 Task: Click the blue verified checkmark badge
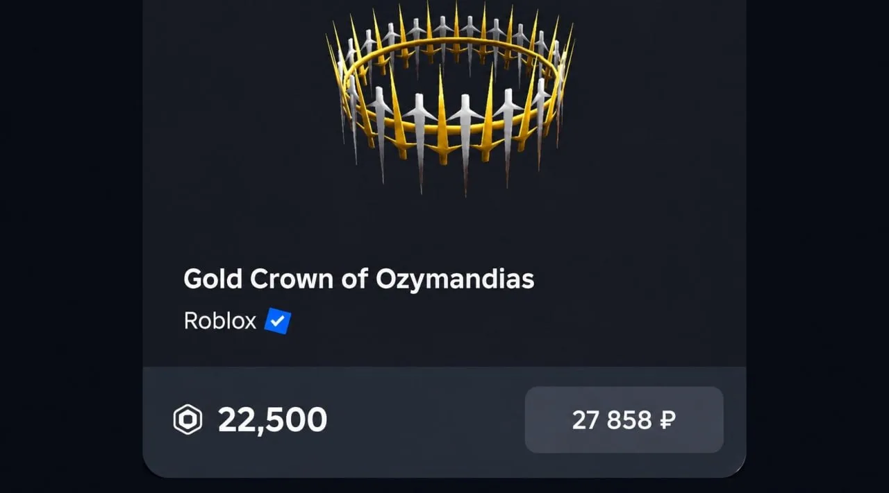pos(278,322)
